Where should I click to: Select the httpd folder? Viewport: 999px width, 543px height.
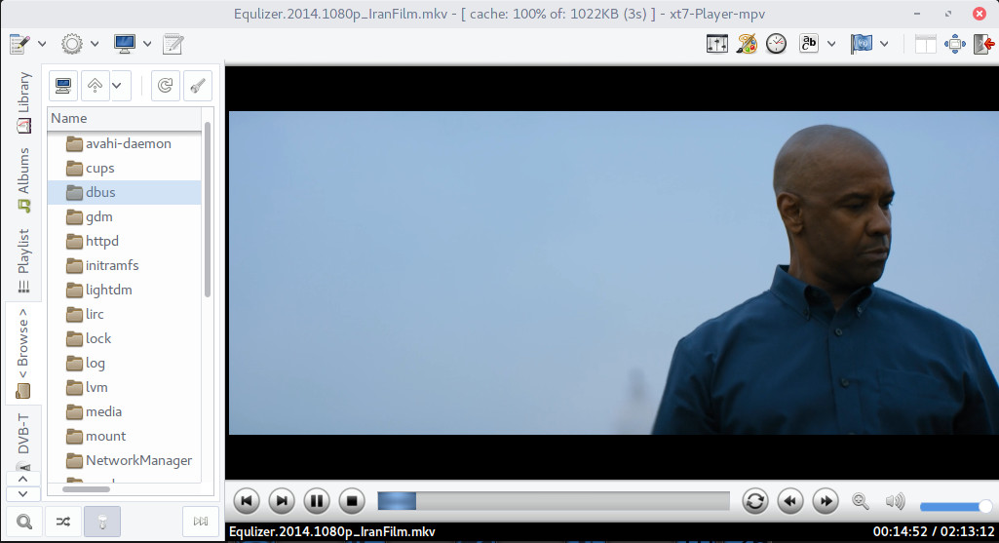(124, 241)
